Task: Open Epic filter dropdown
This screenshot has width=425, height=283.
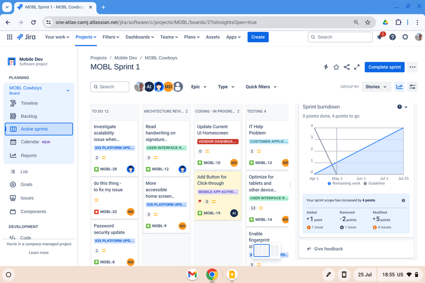Action: pos(199,87)
